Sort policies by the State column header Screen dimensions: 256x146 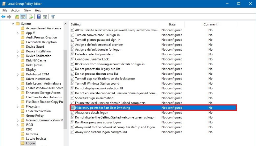tap(172, 24)
